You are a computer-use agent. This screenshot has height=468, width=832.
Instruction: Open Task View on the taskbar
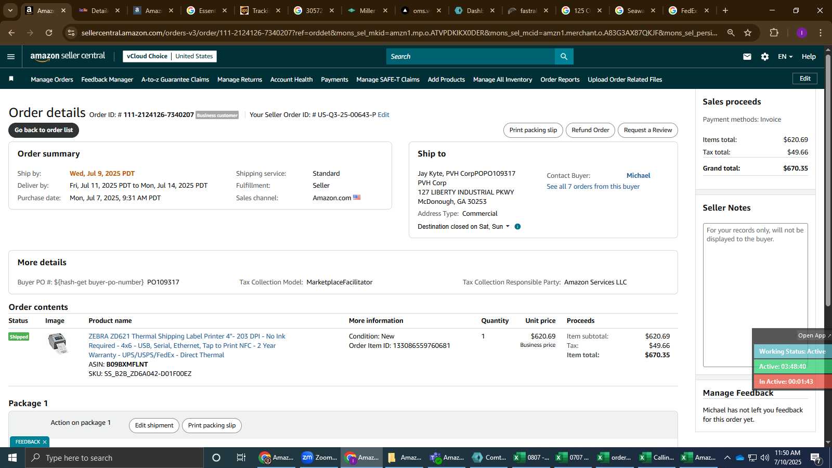pos(241,458)
